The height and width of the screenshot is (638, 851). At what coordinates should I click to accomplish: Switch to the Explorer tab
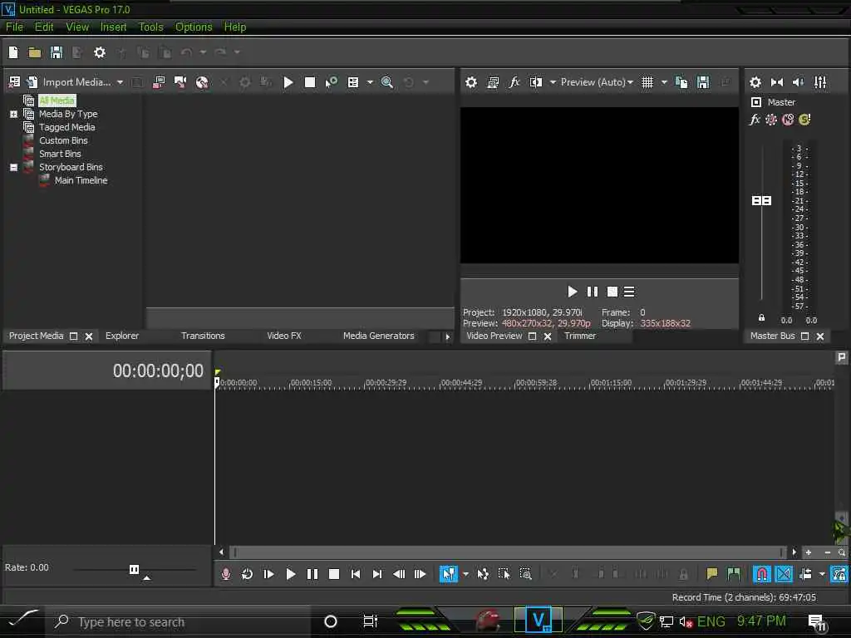coord(122,336)
